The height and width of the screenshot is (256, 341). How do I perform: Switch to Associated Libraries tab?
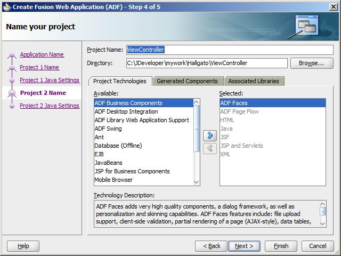point(254,81)
